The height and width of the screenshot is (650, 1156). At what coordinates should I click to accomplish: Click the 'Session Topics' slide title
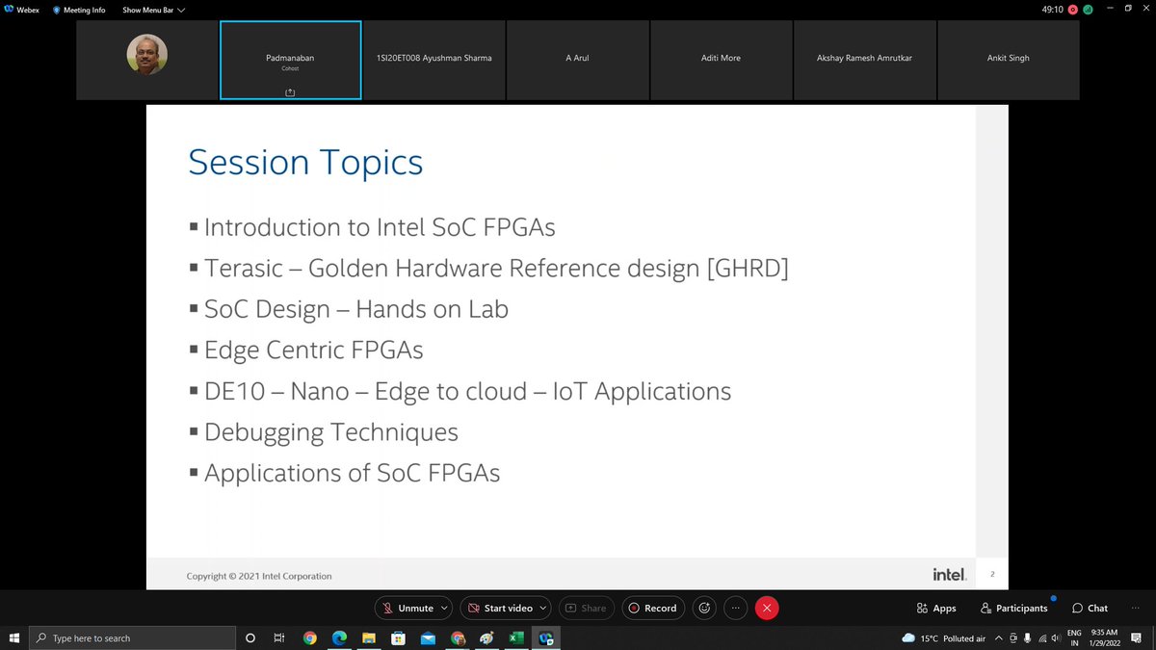point(305,161)
